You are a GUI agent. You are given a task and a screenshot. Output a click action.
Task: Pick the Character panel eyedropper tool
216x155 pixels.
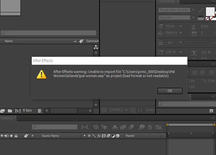coord(201,10)
